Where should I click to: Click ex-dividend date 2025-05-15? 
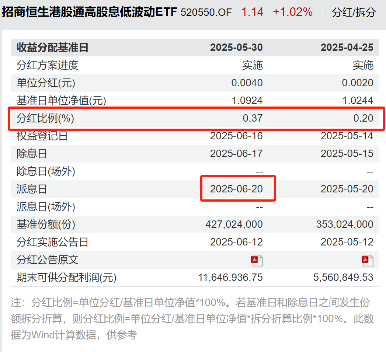point(347,154)
